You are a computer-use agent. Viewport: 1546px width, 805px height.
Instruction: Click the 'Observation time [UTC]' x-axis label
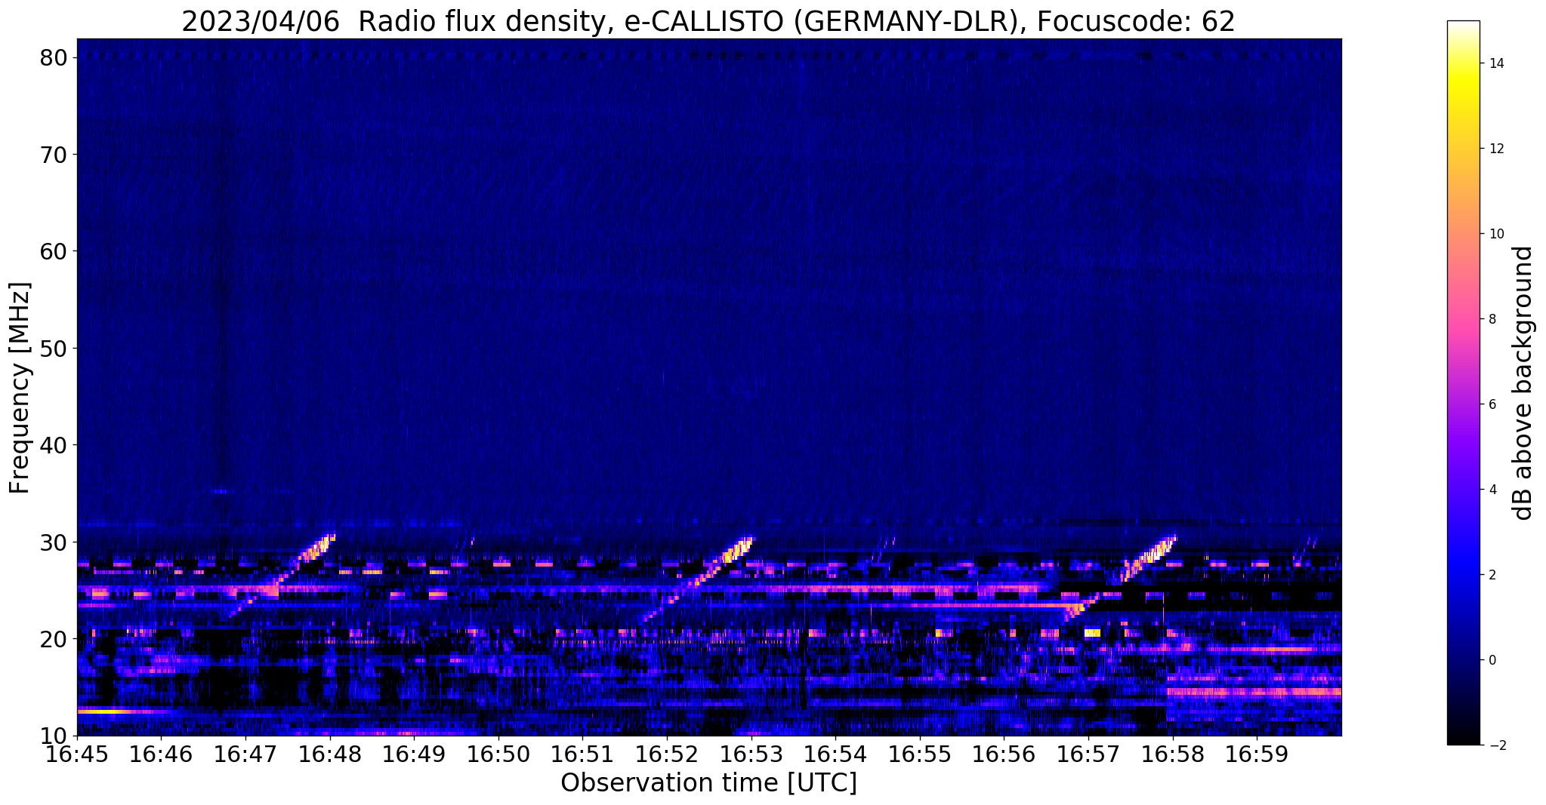pyautogui.click(x=708, y=783)
